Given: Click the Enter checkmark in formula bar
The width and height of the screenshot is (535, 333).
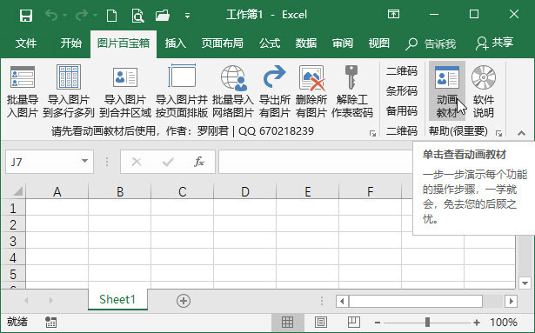Looking at the screenshot, I should (168, 162).
